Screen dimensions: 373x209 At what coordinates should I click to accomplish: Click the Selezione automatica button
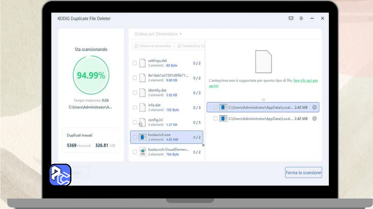(153, 46)
